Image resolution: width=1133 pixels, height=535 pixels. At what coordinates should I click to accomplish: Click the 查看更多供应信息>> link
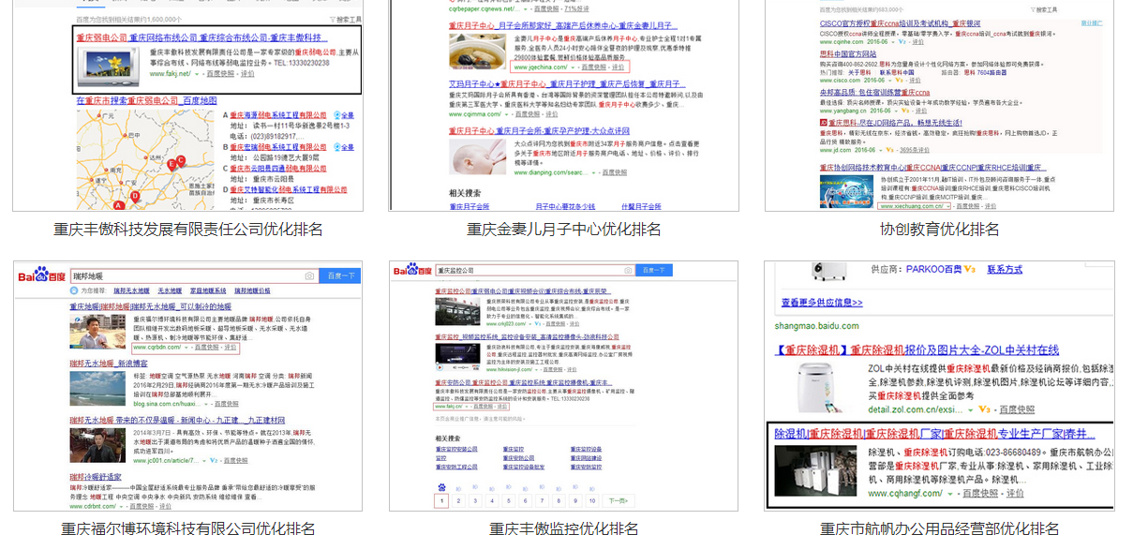822,303
